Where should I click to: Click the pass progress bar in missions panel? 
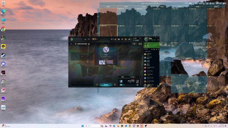[x=129, y=85]
